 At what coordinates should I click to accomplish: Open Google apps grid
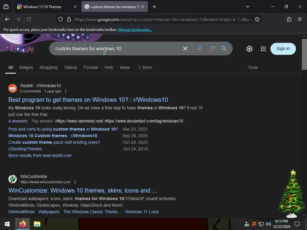click(263, 49)
